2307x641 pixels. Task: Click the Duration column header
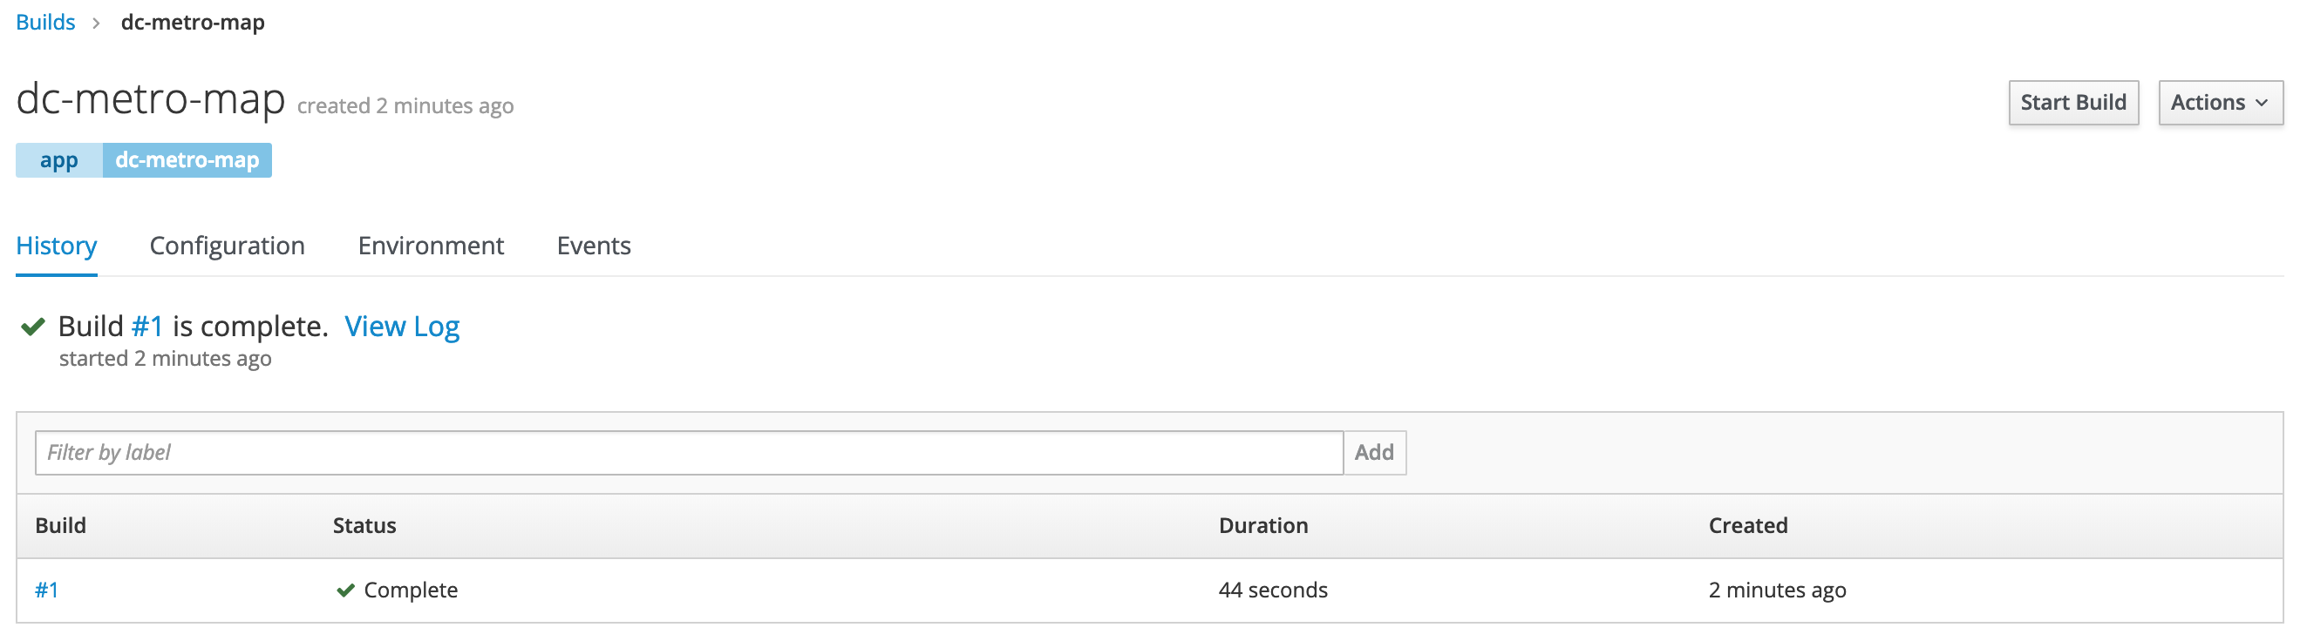pyautogui.click(x=1263, y=526)
